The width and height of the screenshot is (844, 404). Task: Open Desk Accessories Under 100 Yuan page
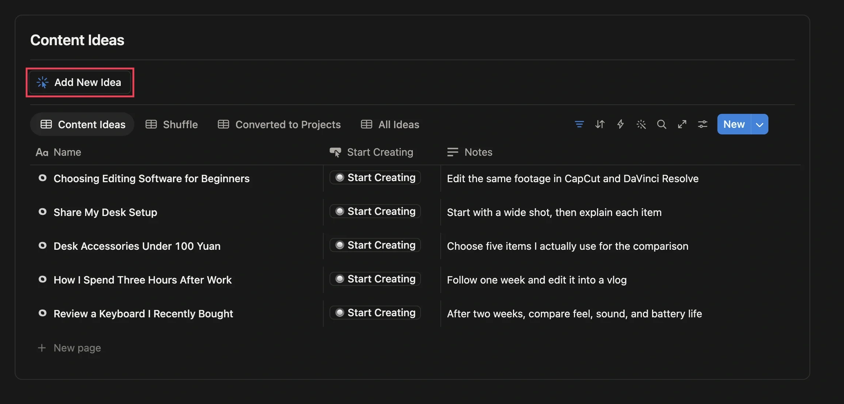[137, 246]
